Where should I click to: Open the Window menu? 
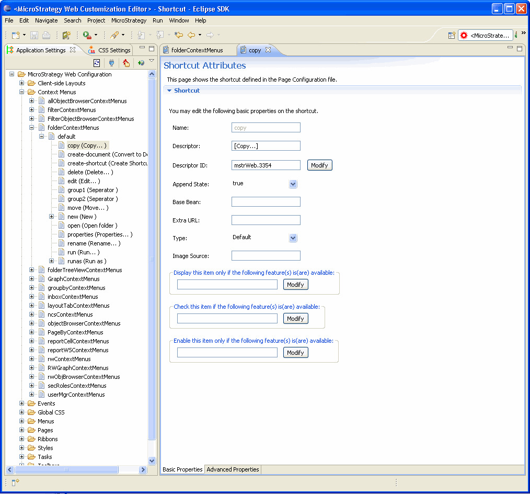coord(179,20)
